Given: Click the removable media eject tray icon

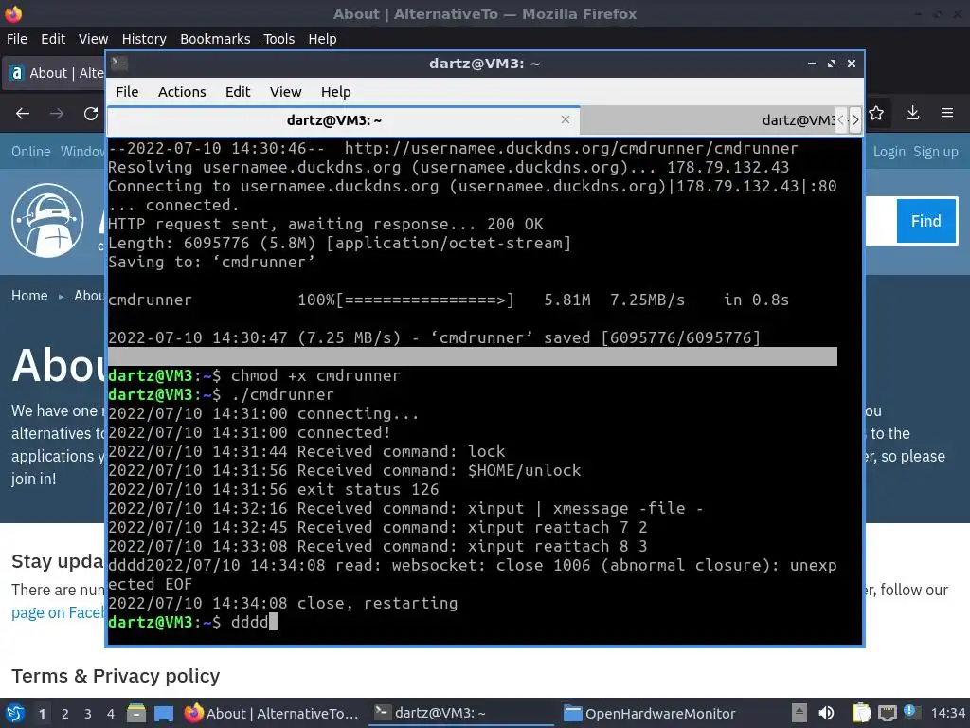Looking at the screenshot, I should coord(799,713).
